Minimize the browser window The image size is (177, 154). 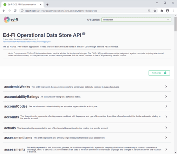[x=157, y=3]
